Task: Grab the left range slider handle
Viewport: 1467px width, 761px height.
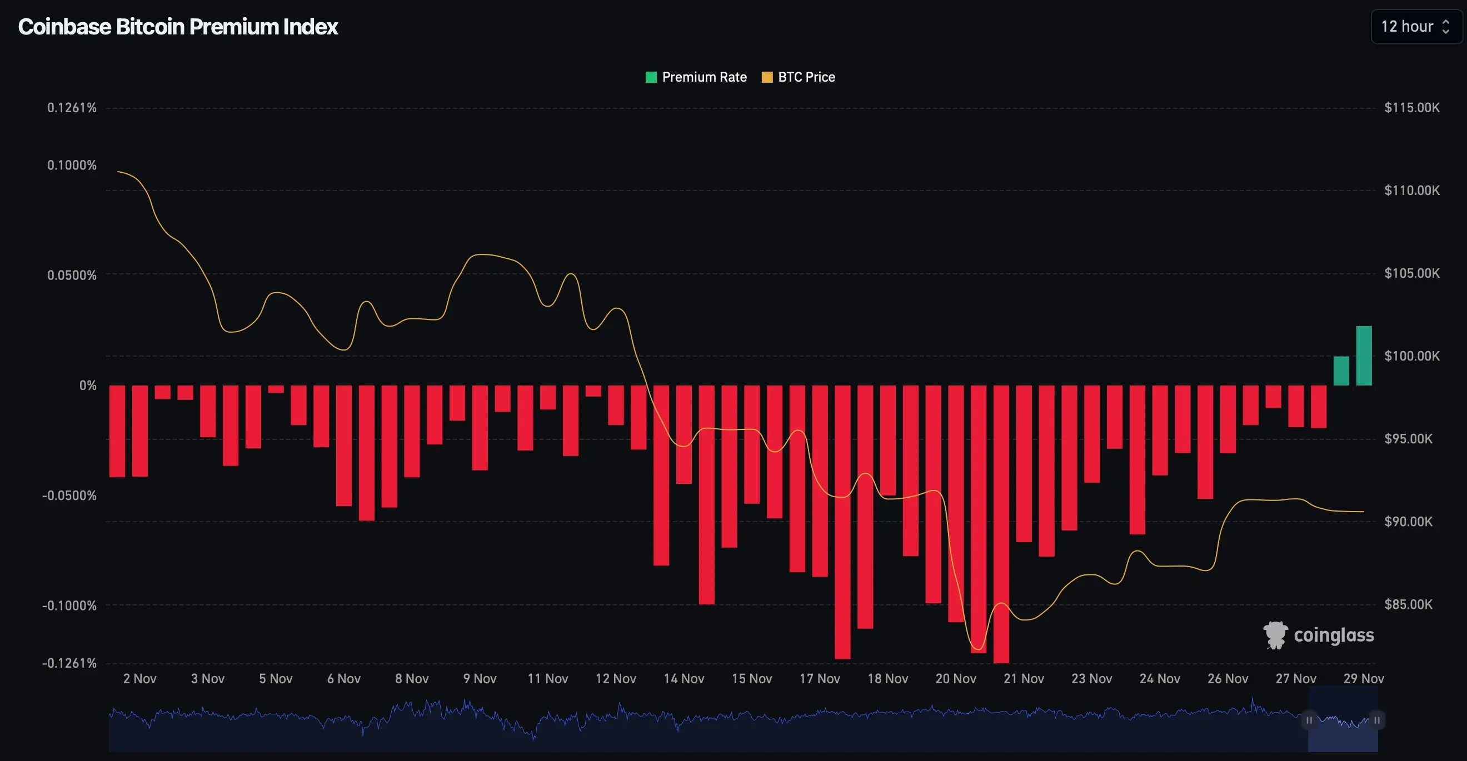Action: coord(1309,720)
